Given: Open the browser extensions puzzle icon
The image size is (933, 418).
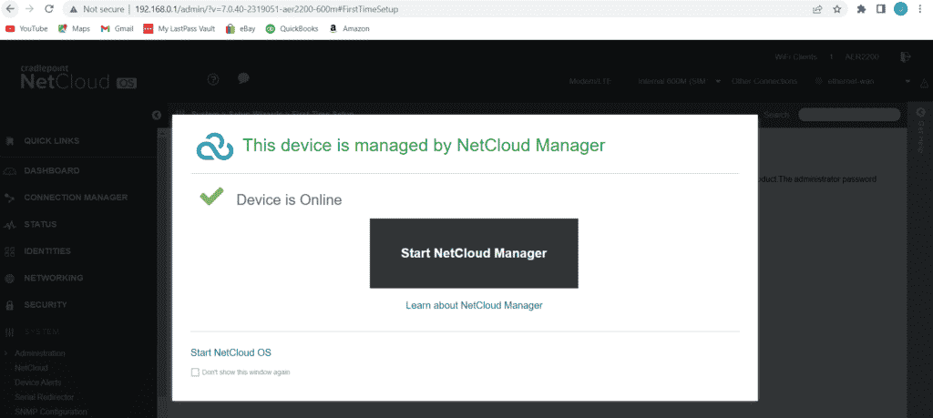Looking at the screenshot, I should pos(859,9).
